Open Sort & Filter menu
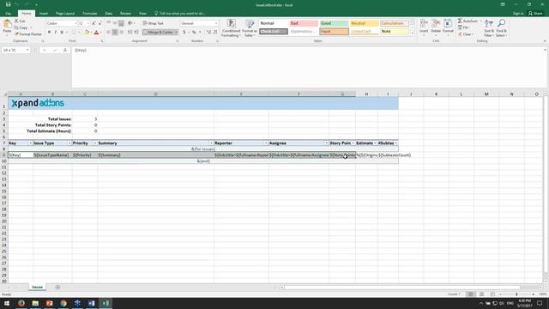 pos(489,28)
